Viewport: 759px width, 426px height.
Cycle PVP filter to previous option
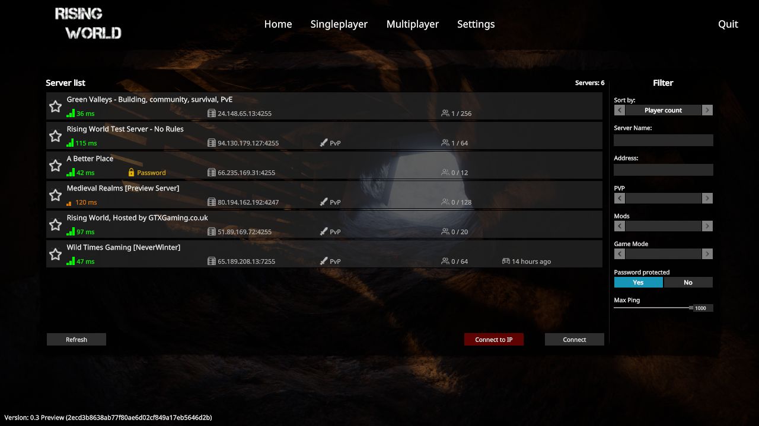pos(620,198)
